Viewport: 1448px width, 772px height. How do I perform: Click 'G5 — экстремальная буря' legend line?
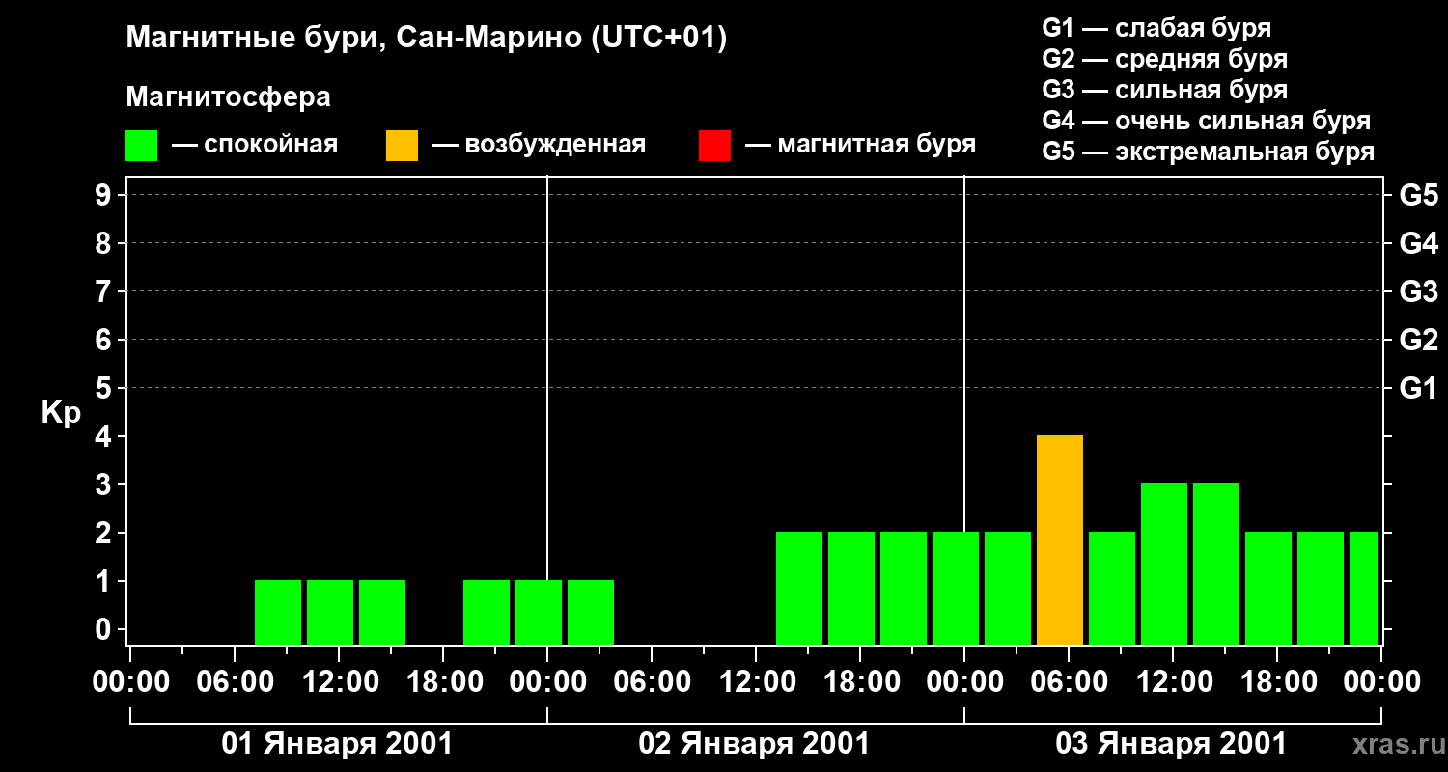(x=1209, y=152)
